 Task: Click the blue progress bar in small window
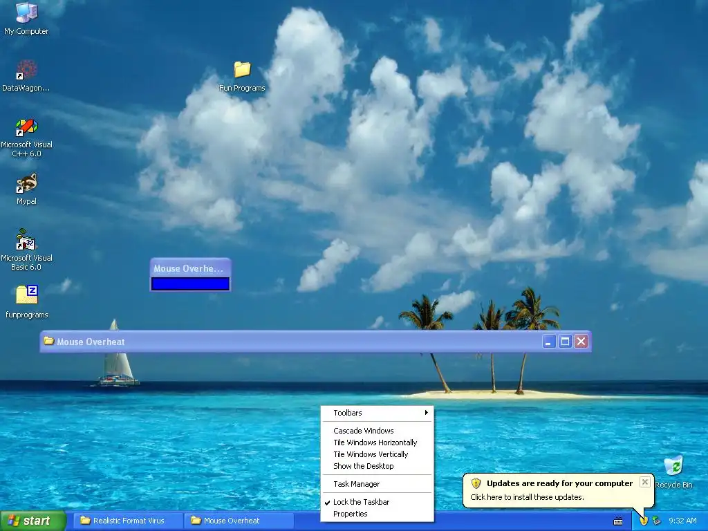190,283
